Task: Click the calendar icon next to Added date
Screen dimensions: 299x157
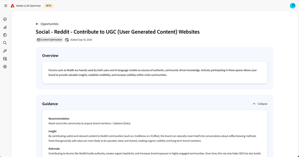Action: tap(67, 40)
